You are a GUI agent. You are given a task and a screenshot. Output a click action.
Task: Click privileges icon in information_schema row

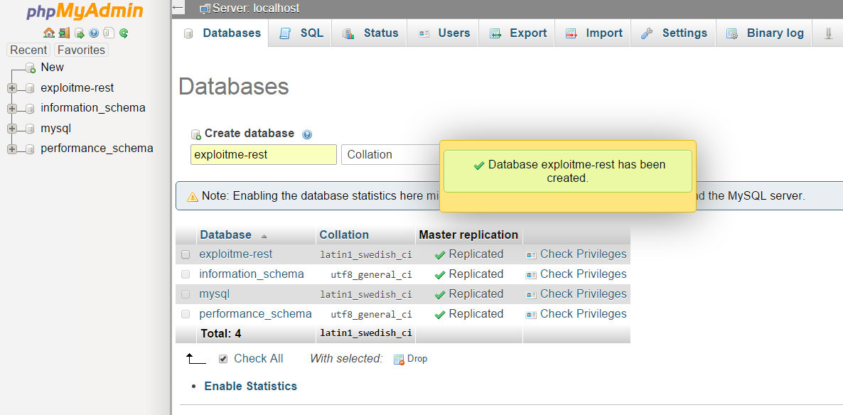tap(531, 275)
